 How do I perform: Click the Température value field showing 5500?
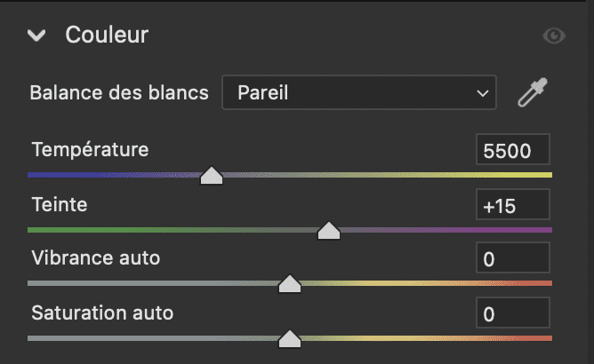[512, 150]
